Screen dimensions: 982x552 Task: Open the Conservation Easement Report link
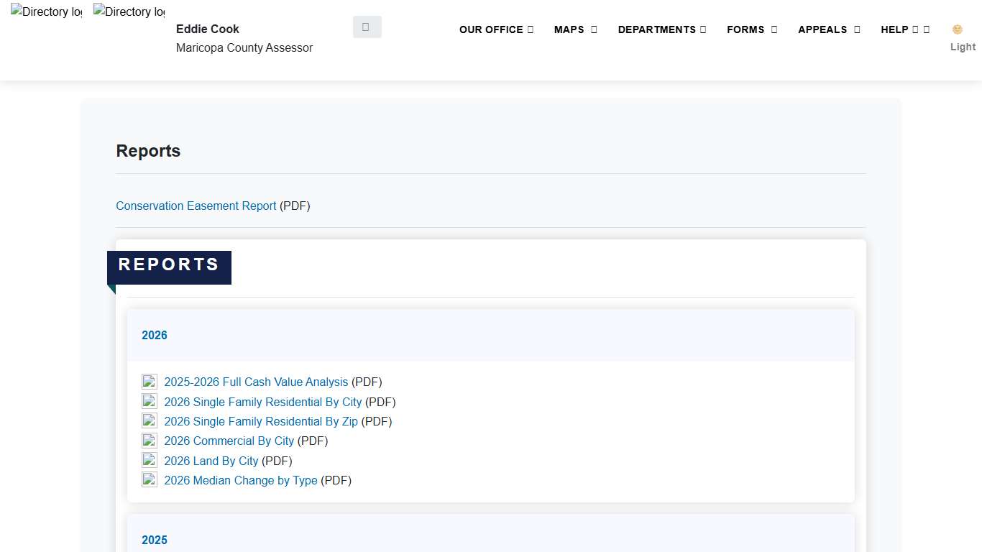pos(196,206)
